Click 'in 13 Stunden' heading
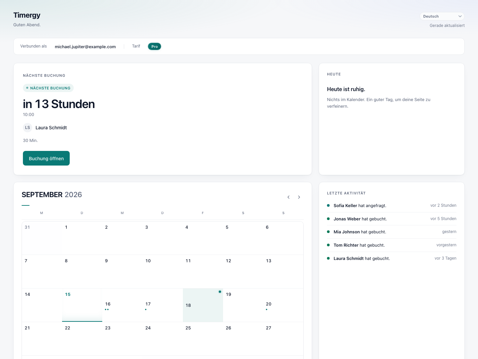 (59, 104)
